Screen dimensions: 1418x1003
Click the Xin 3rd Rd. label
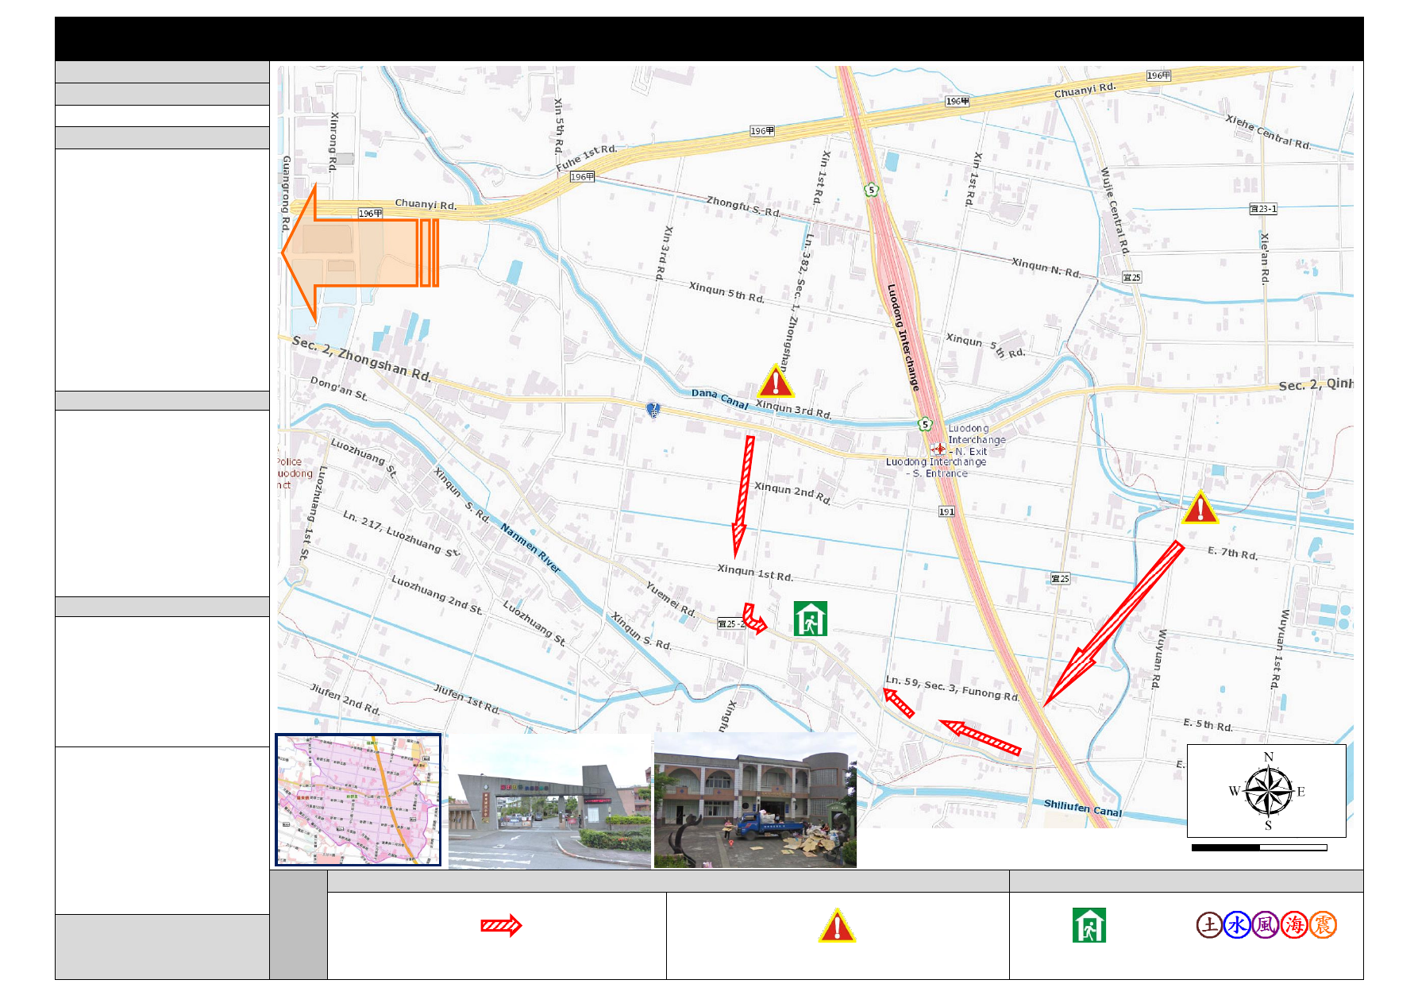[x=664, y=253]
